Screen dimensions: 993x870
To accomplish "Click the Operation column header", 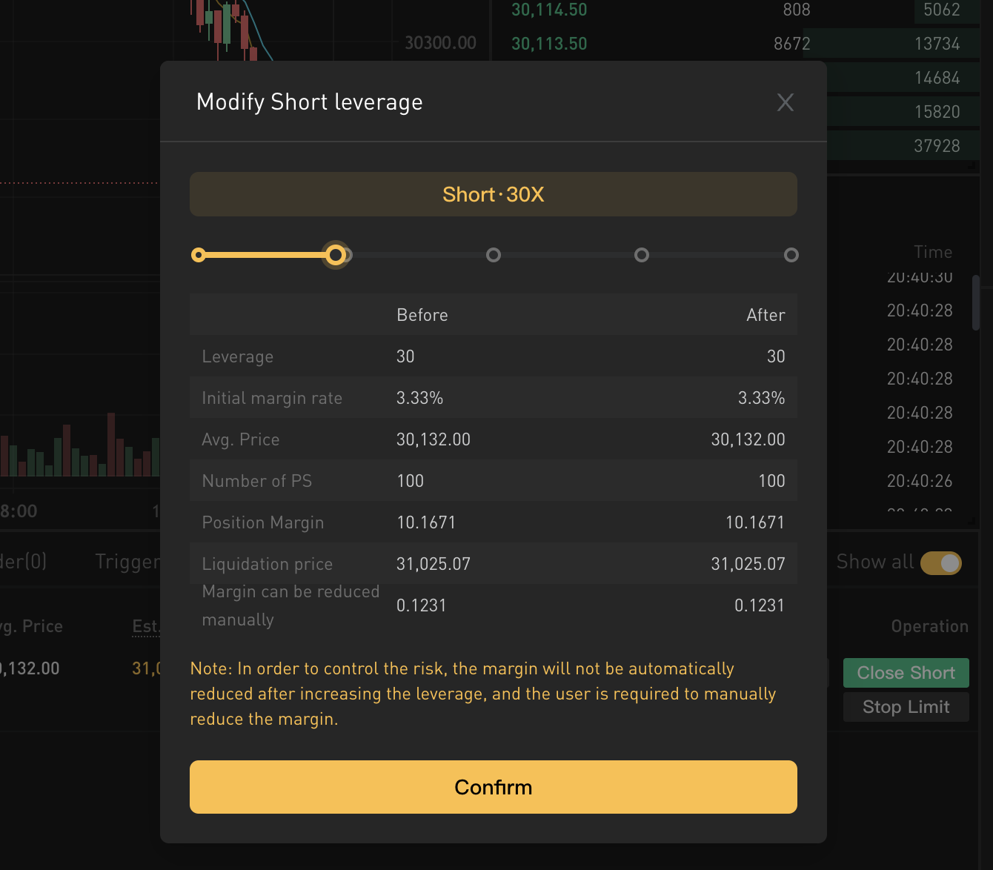I will [x=929, y=626].
